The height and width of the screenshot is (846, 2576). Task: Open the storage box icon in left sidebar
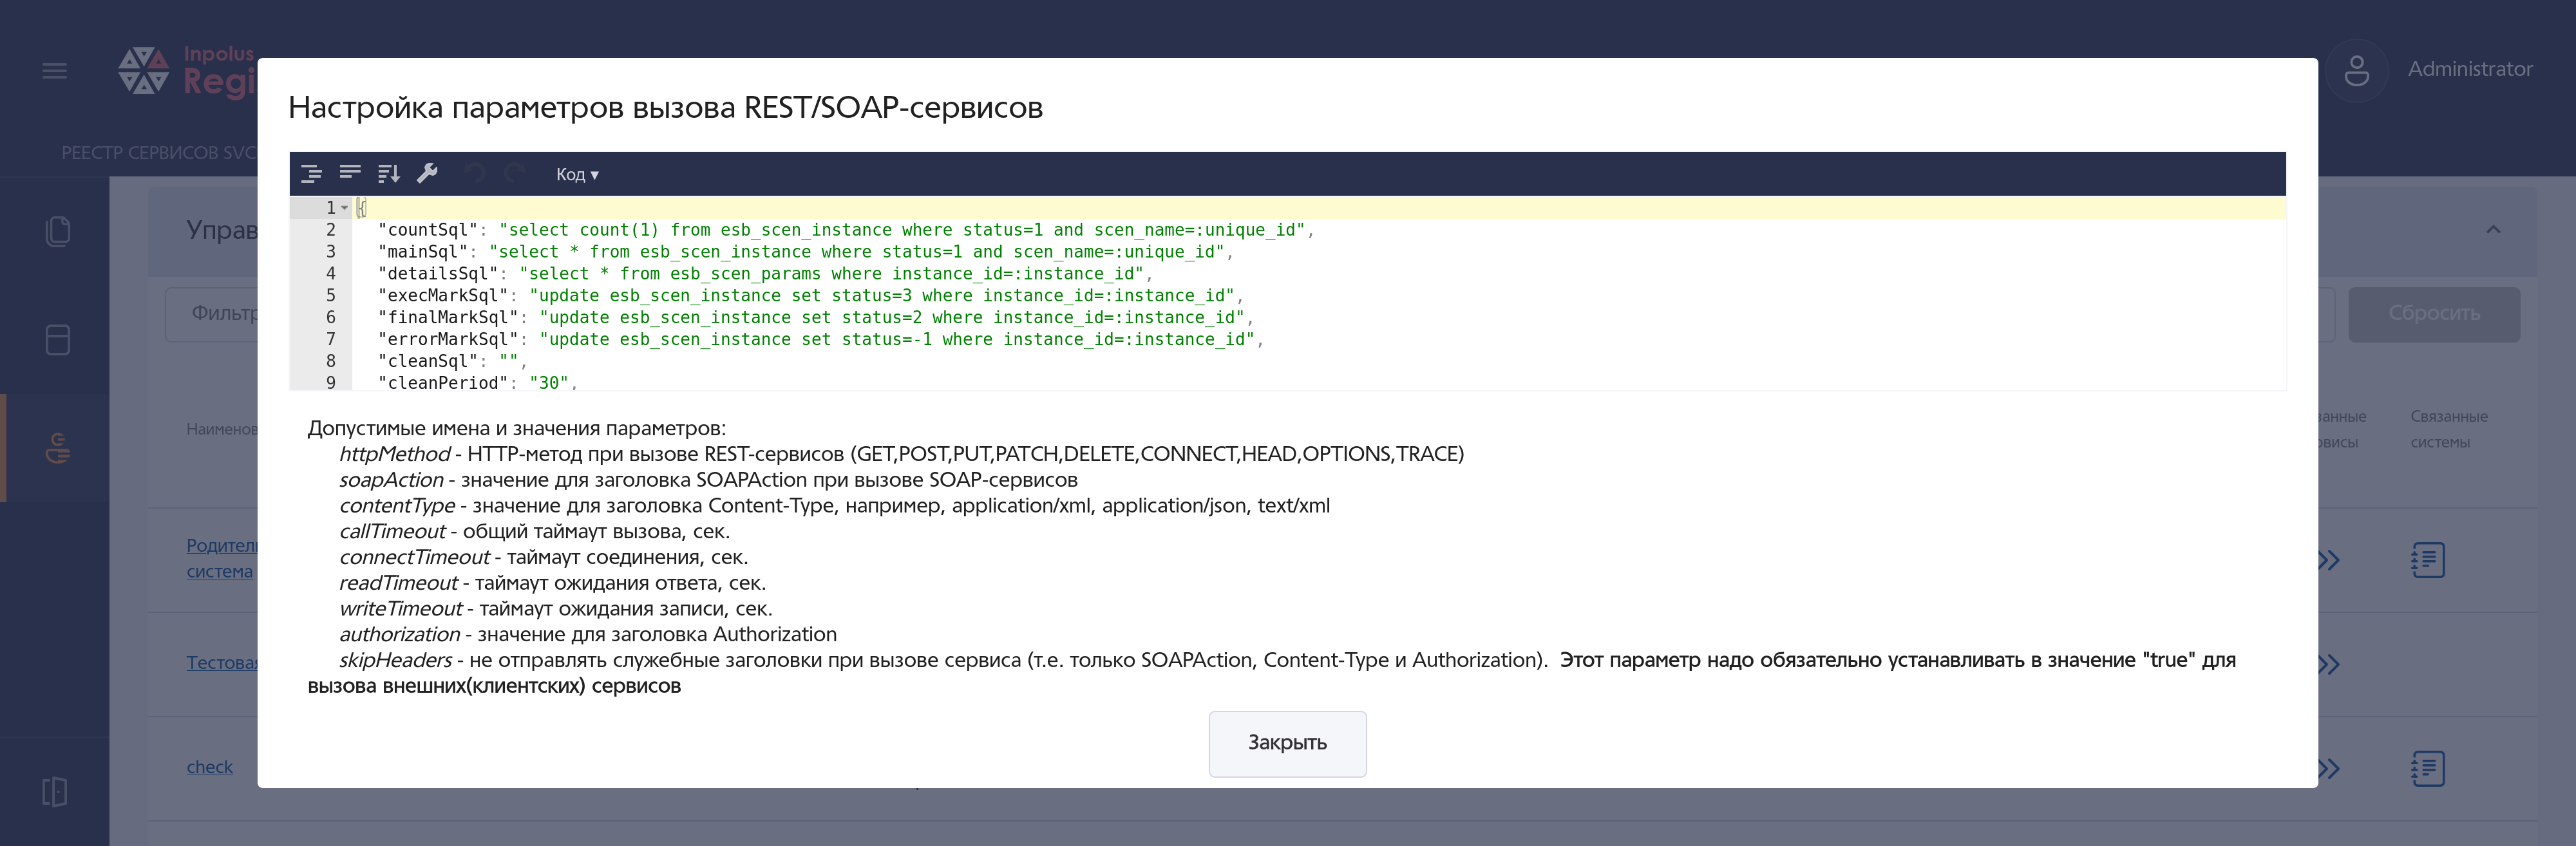pyautogui.click(x=58, y=340)
